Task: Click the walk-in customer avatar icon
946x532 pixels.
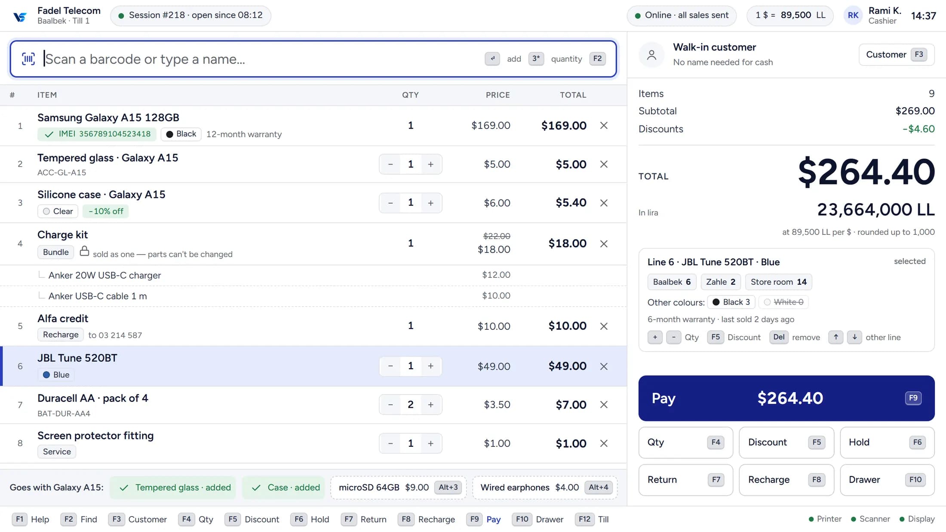Action: point(651,55)
